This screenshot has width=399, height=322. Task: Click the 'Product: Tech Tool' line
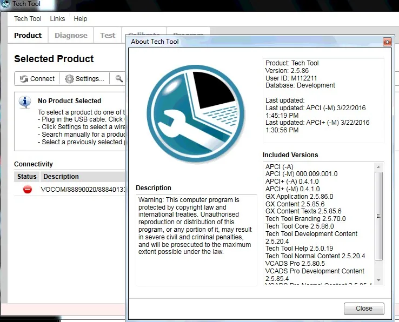[292, 63]
